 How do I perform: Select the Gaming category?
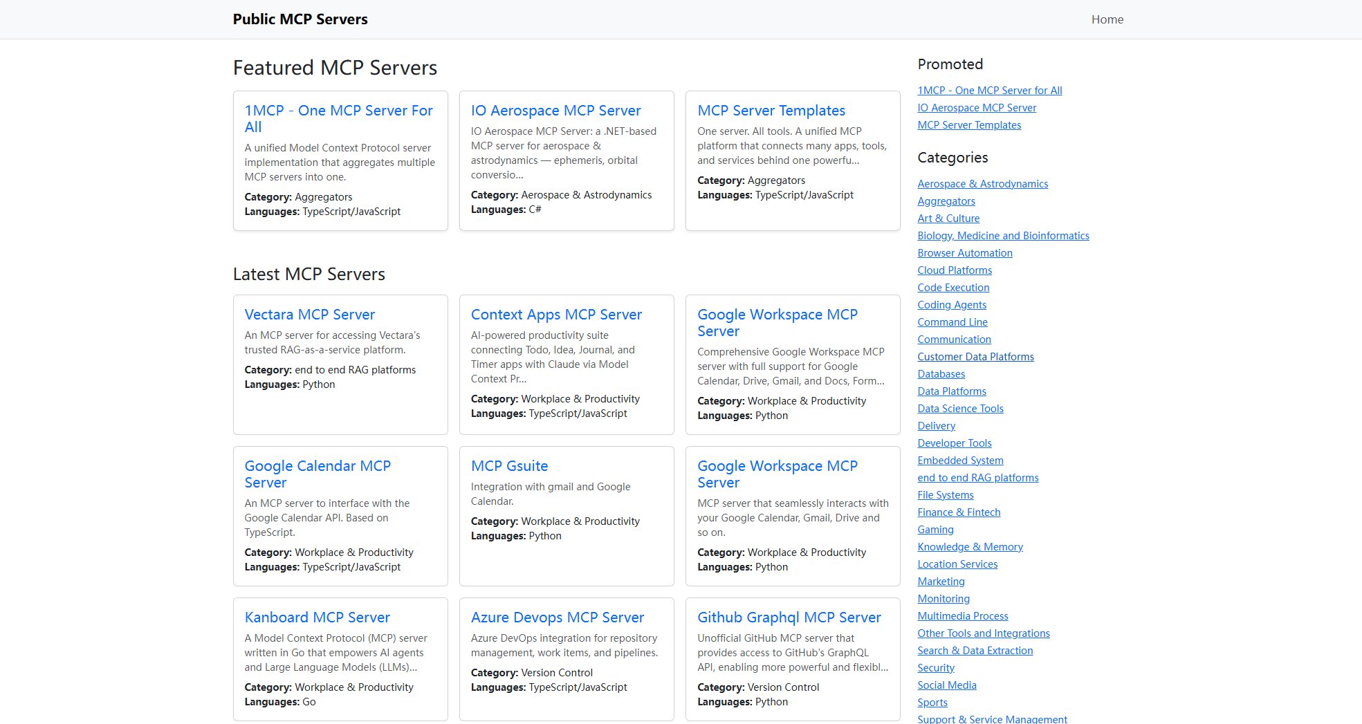pos(935,530)
